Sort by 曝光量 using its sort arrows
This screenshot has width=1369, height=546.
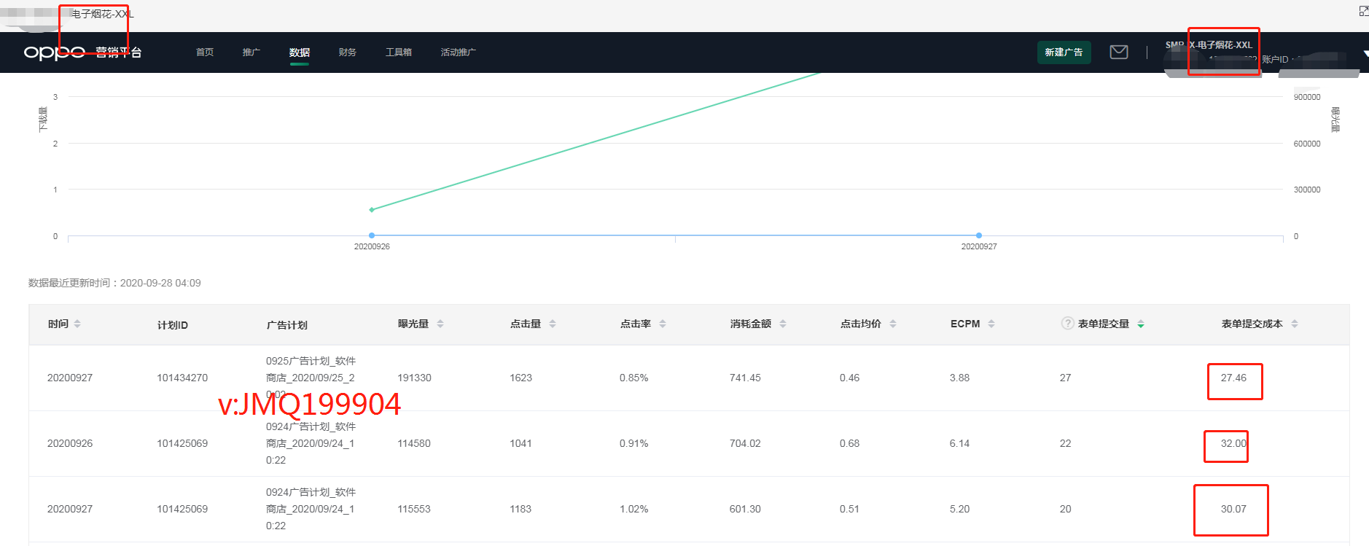coord(440,324)
